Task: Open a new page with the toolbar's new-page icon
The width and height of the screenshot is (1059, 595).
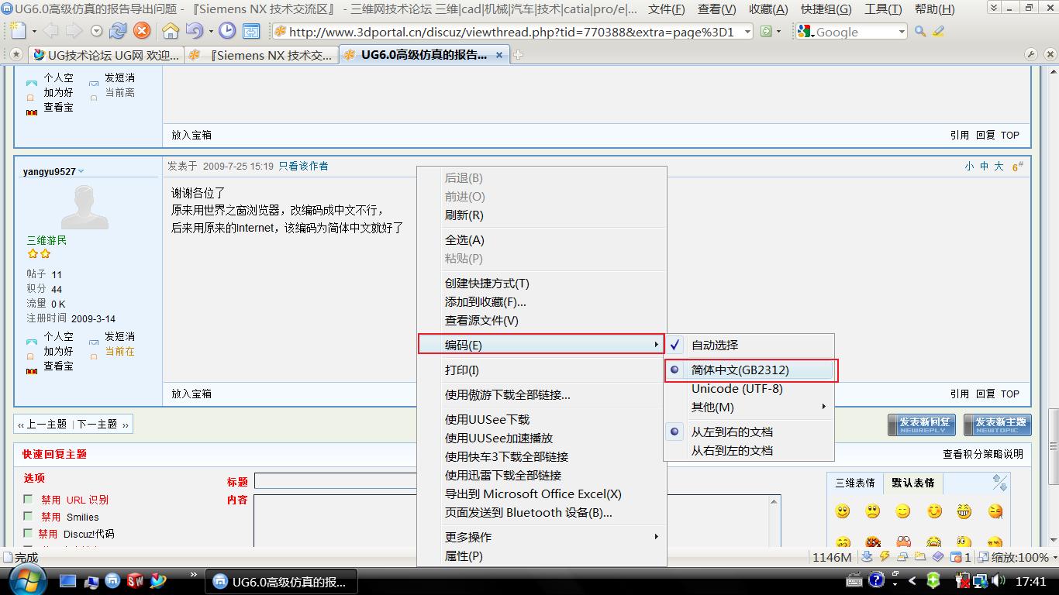Action: pyautogui.click(x=18, y=31)
